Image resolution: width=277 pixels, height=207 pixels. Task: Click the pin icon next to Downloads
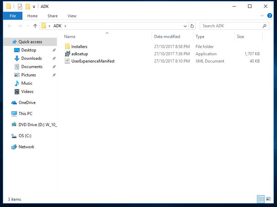pyautogui.click(x=54, y=58)
